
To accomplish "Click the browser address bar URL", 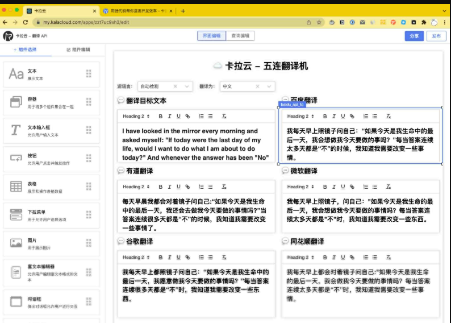I will [x=86, y=22].
